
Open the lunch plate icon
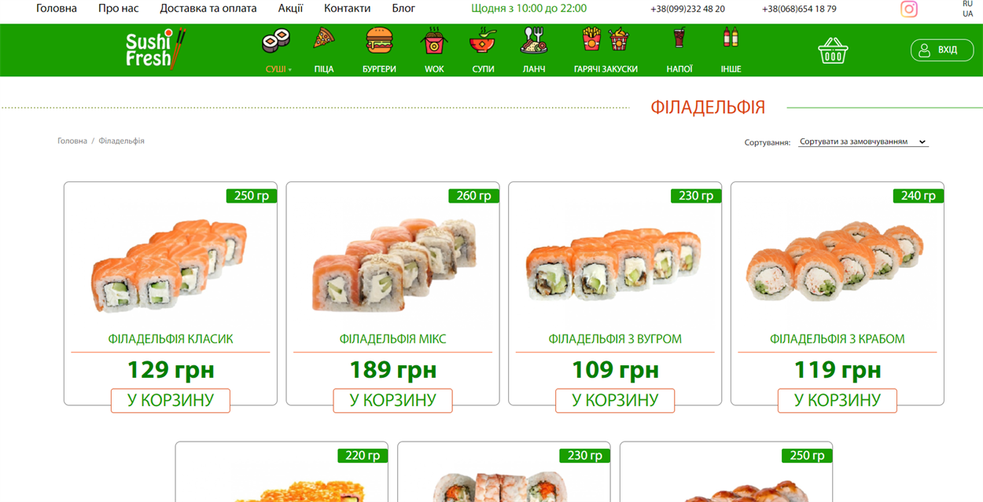tap(534, 40)
